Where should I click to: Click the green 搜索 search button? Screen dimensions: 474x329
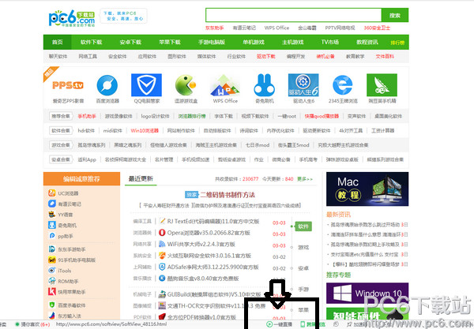pos(395,16)
